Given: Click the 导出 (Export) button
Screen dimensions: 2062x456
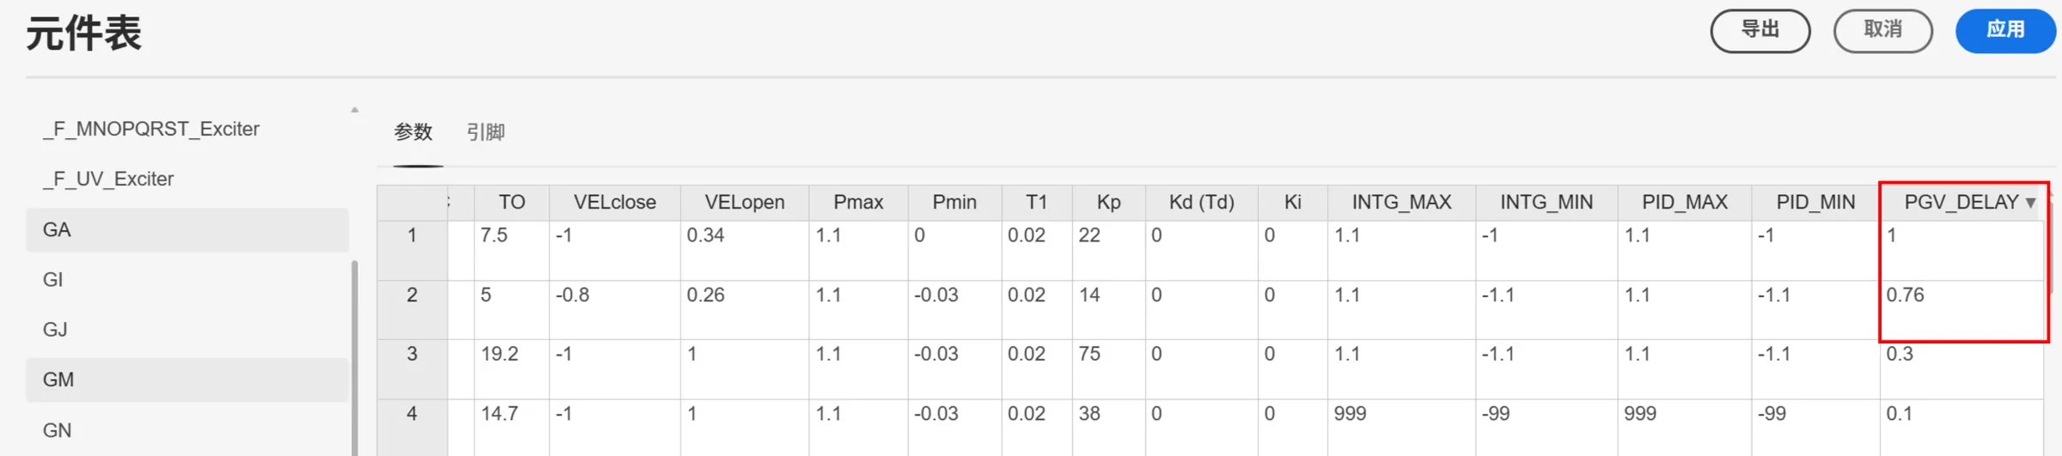Looking at the screenshot, I should (1760, 30).
